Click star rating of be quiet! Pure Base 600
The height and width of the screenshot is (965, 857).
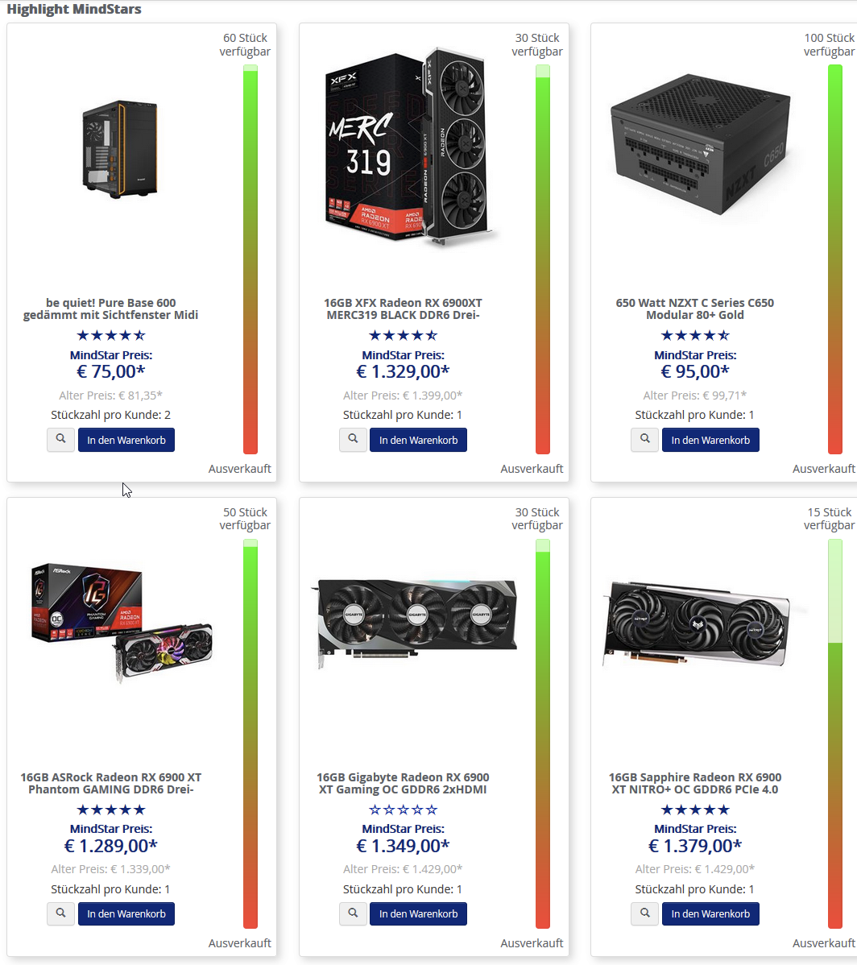[x=110, y=335]
